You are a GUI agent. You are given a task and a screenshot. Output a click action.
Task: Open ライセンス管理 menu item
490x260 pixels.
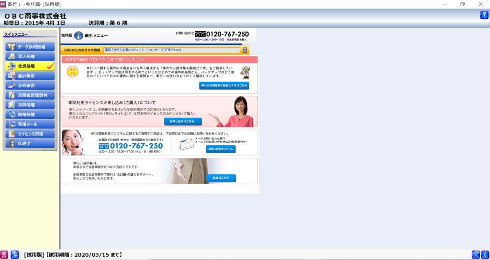(x=30, y=134)
